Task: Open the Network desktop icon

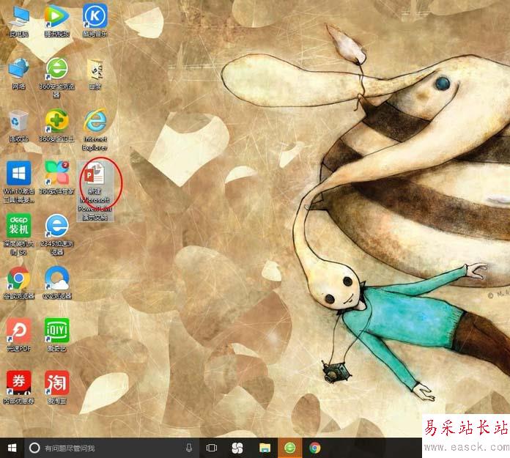Action: [18, 73]
